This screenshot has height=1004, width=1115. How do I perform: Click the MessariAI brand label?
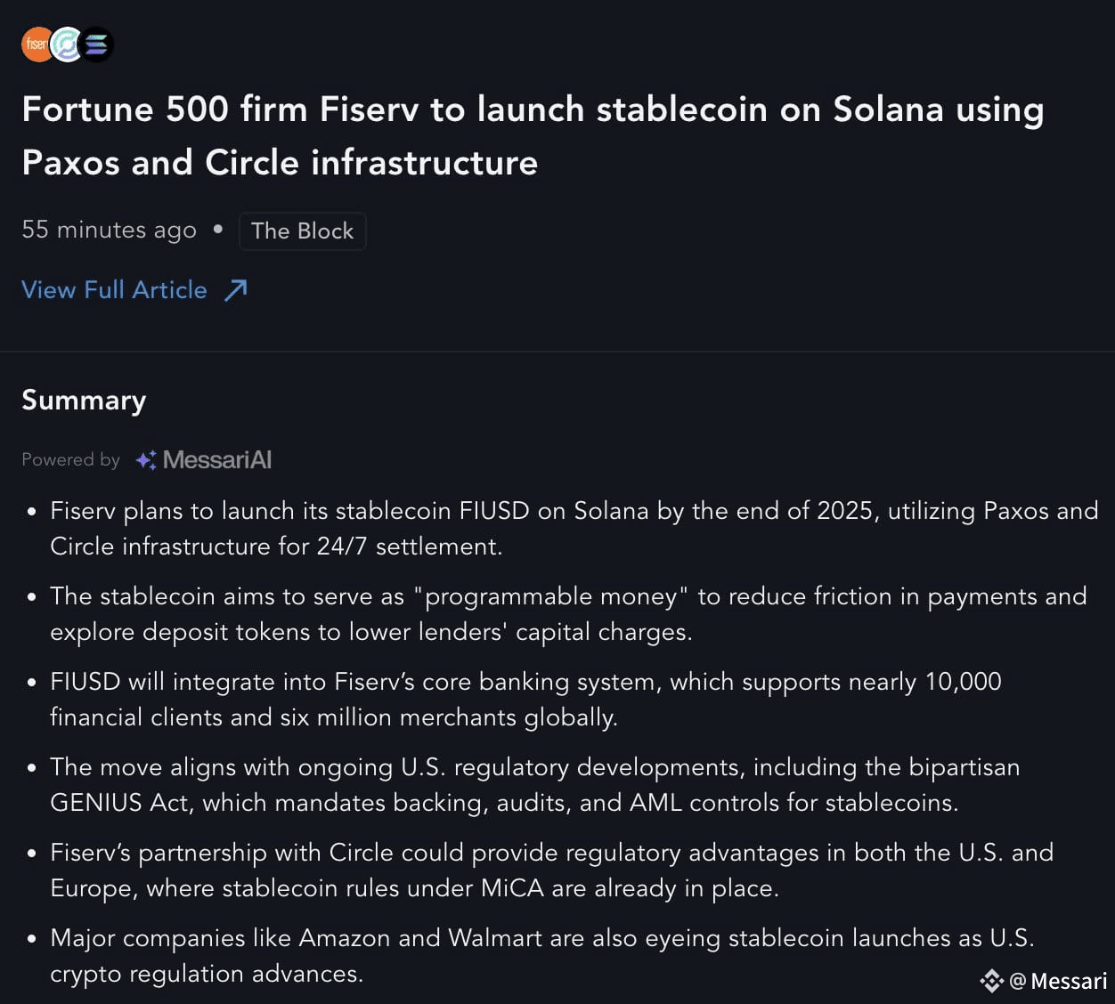217,460
